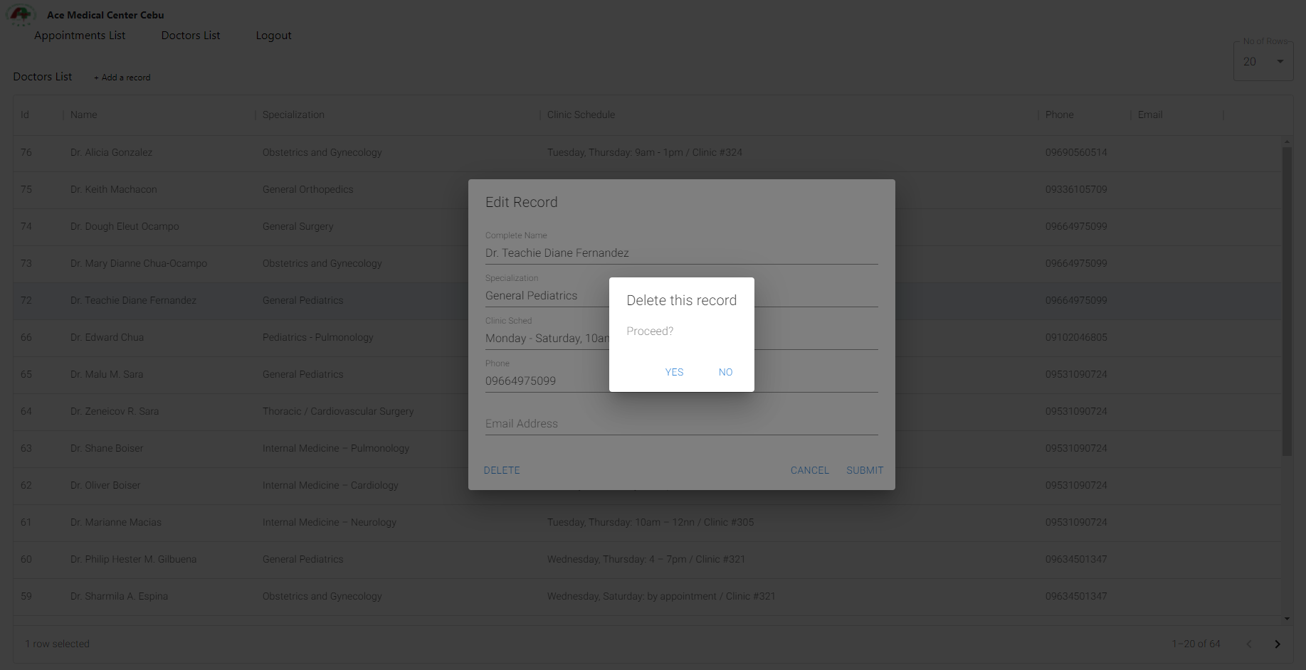Click the Logout menu item
Viewport: 1306px width, 670px height.
pyautogui.click(x=273, y=36)
